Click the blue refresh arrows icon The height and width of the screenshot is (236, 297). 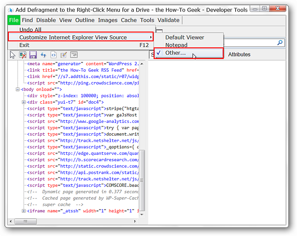coord(43,55)
